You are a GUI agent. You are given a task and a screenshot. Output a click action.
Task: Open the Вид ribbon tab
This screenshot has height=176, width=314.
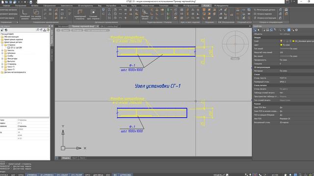pos(100,5)
